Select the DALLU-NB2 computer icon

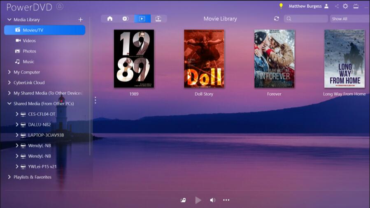[23, 125]
